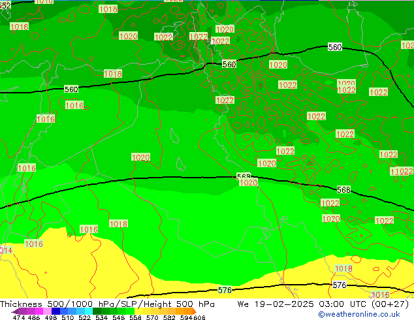This screenshot has height=320, width=414.
Task: Click legend value '606'
Action: click(199, 317)
